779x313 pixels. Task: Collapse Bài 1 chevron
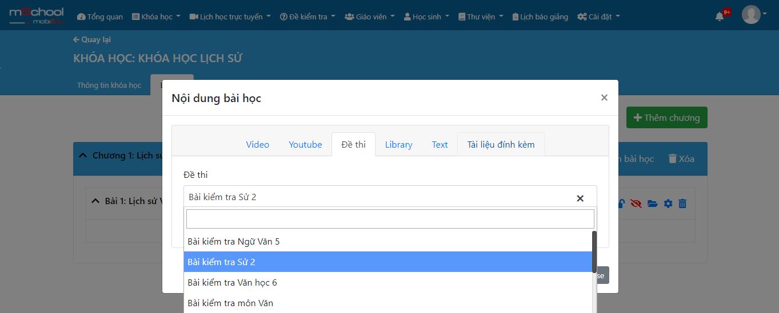click(95, 201)
